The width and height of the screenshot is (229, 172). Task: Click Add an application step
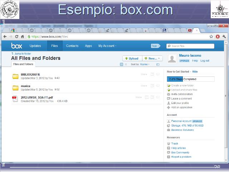click(x=182, y=107)
